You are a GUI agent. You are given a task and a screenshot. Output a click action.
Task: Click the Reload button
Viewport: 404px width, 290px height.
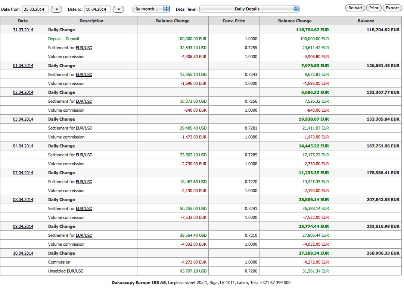(x=355, y=8)
